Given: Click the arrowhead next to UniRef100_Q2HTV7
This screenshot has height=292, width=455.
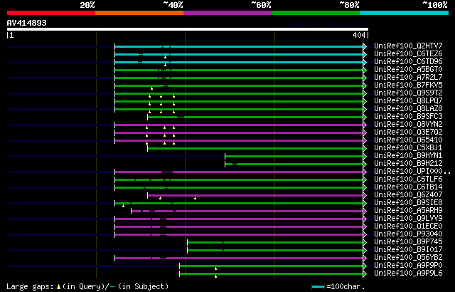Looking at the screenshot, I should click(x=365, y=46).
